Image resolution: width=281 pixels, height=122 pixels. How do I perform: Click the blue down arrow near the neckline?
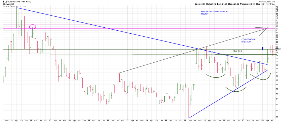262,49
